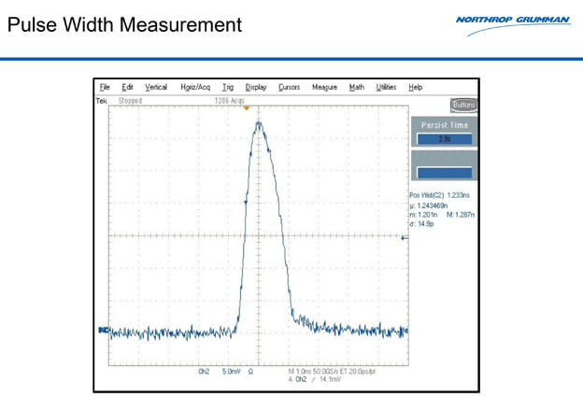Click the orange trigger position marker
The height and width of the screenshot is (397, 583).
pyautogui.click(x=247, y=108)
